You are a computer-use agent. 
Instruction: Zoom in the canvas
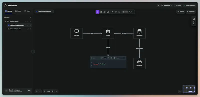tap(52, 92)
